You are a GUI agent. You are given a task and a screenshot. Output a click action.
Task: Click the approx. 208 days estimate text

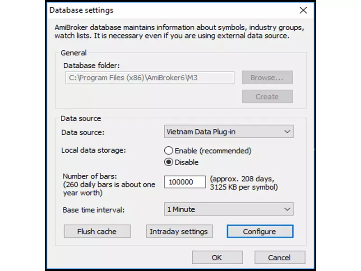coord(244,183)
